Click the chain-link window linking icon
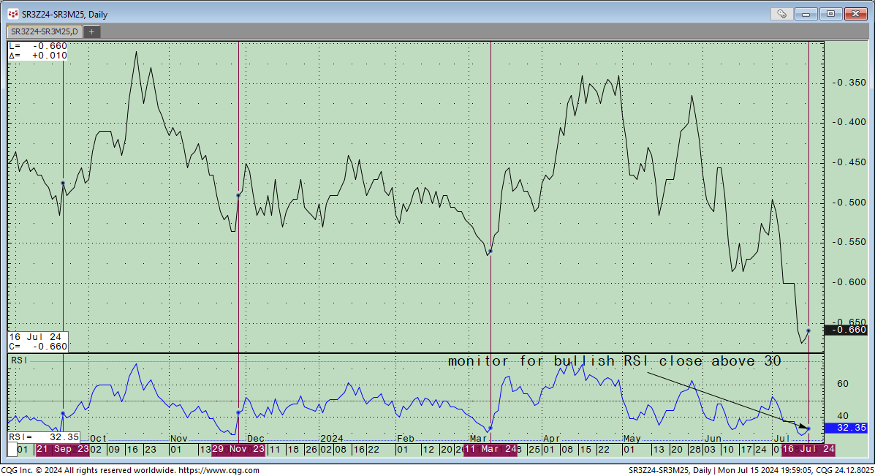 pos(781,13)
